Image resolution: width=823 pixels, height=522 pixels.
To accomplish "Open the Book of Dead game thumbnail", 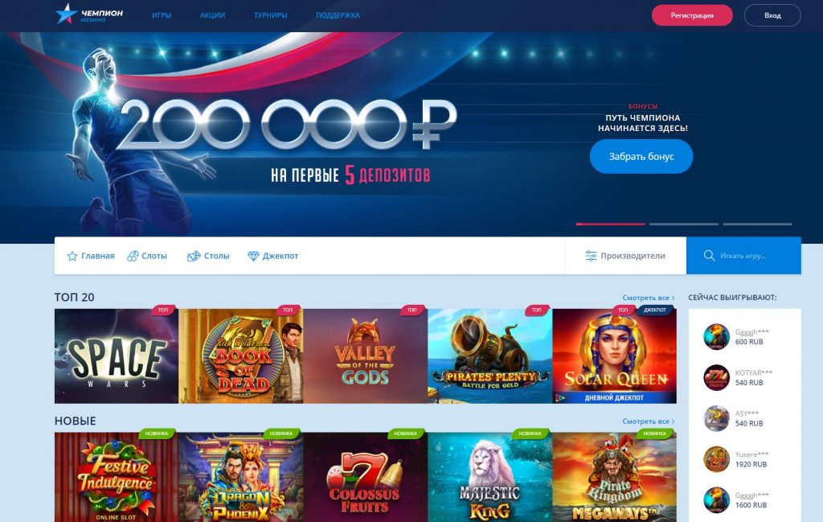I will tap(241, 356).
